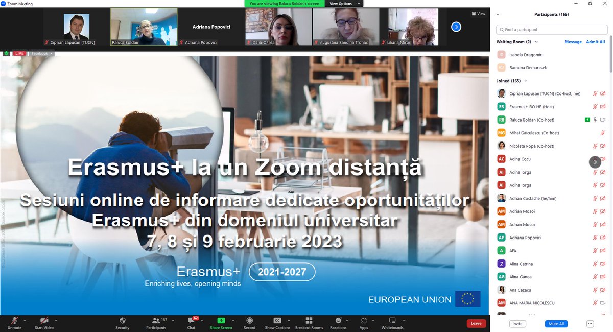Click the search magnifier icon in participants
Viewport: 613px width, 332px height.
pyautogui.click(x=501, y=30)
